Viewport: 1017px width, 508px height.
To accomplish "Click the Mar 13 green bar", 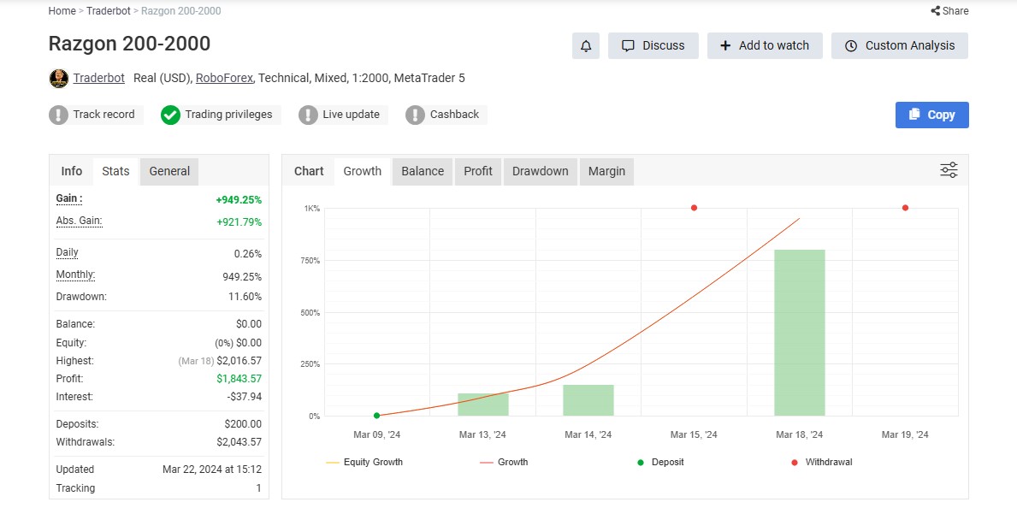I will pyautogui.click(x=483, y=405).
